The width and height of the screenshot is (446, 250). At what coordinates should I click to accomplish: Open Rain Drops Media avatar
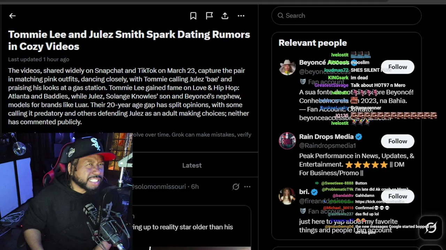click(287, 141)
